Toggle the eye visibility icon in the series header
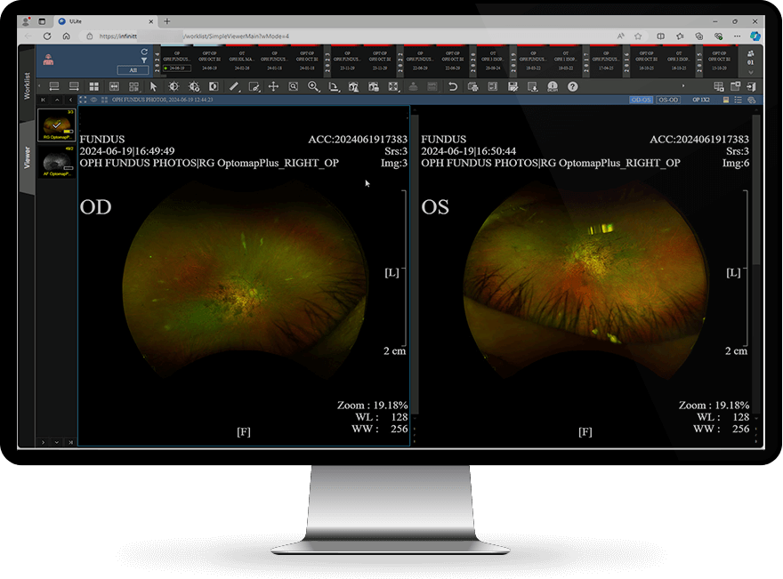The height and width of the screenshot is (579, 783). (93, 100)
